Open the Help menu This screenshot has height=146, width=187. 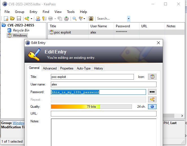[x=83, y=12]
